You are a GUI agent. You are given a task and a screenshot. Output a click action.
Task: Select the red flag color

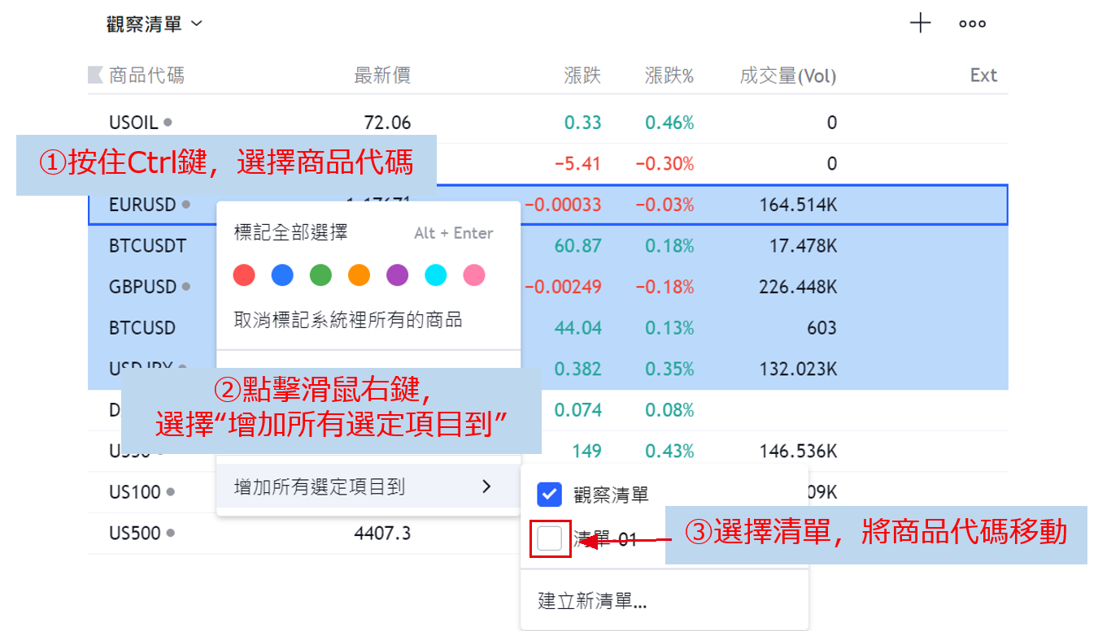click(244, 275)
